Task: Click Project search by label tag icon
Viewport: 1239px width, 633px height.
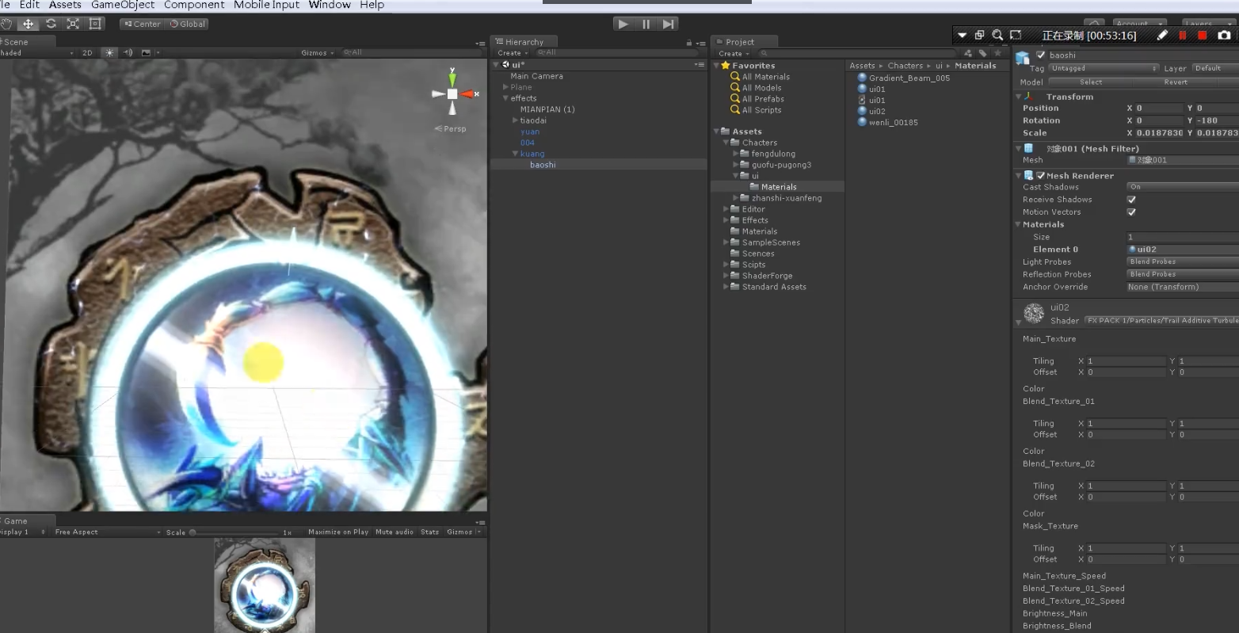Action: click(982, 53)
